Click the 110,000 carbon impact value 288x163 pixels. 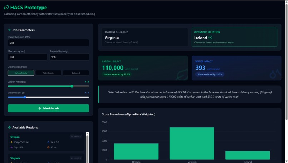click(x=113, y=68)
